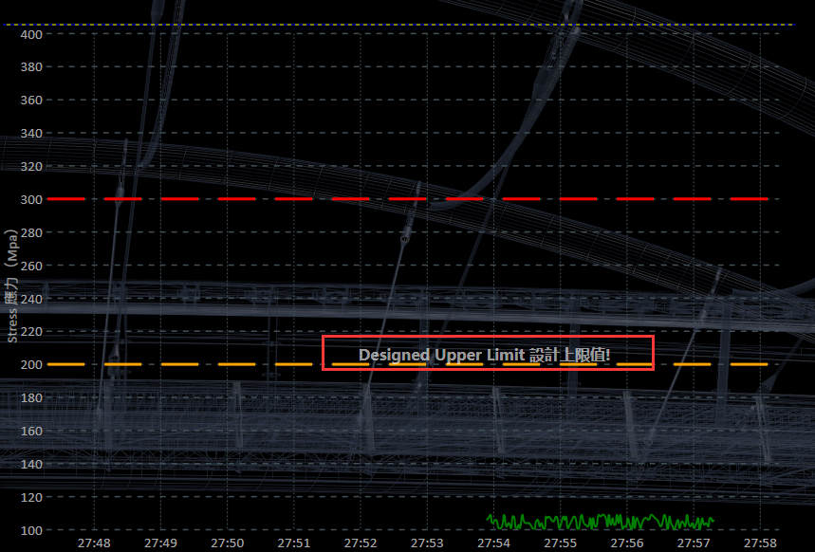The image size is (815, 552).
Task: Click the 27:58 label at timeline end
Action: coord(760,543)
